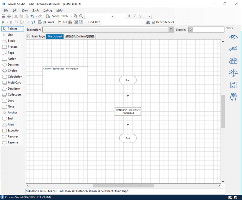Click the Print icon in the toolbar
The image size is (242, 200).
pyautogui.click(x=9, y=16)
